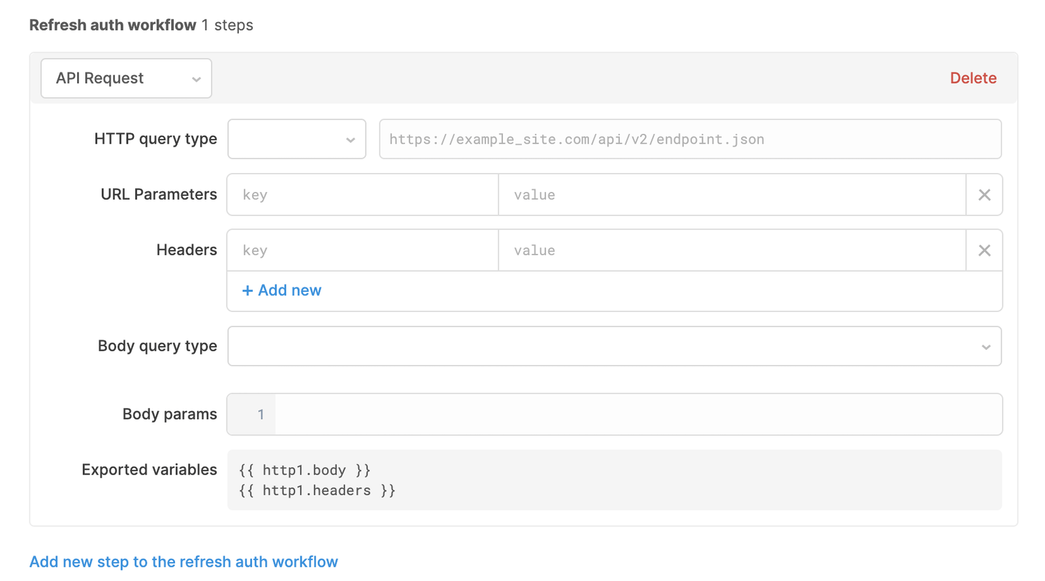
Task: Click line number 1 in Body params
Action: click(261, 415)
